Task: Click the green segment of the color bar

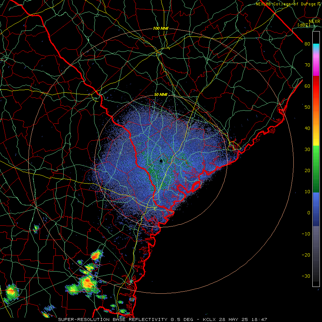Action: (316, 169)
